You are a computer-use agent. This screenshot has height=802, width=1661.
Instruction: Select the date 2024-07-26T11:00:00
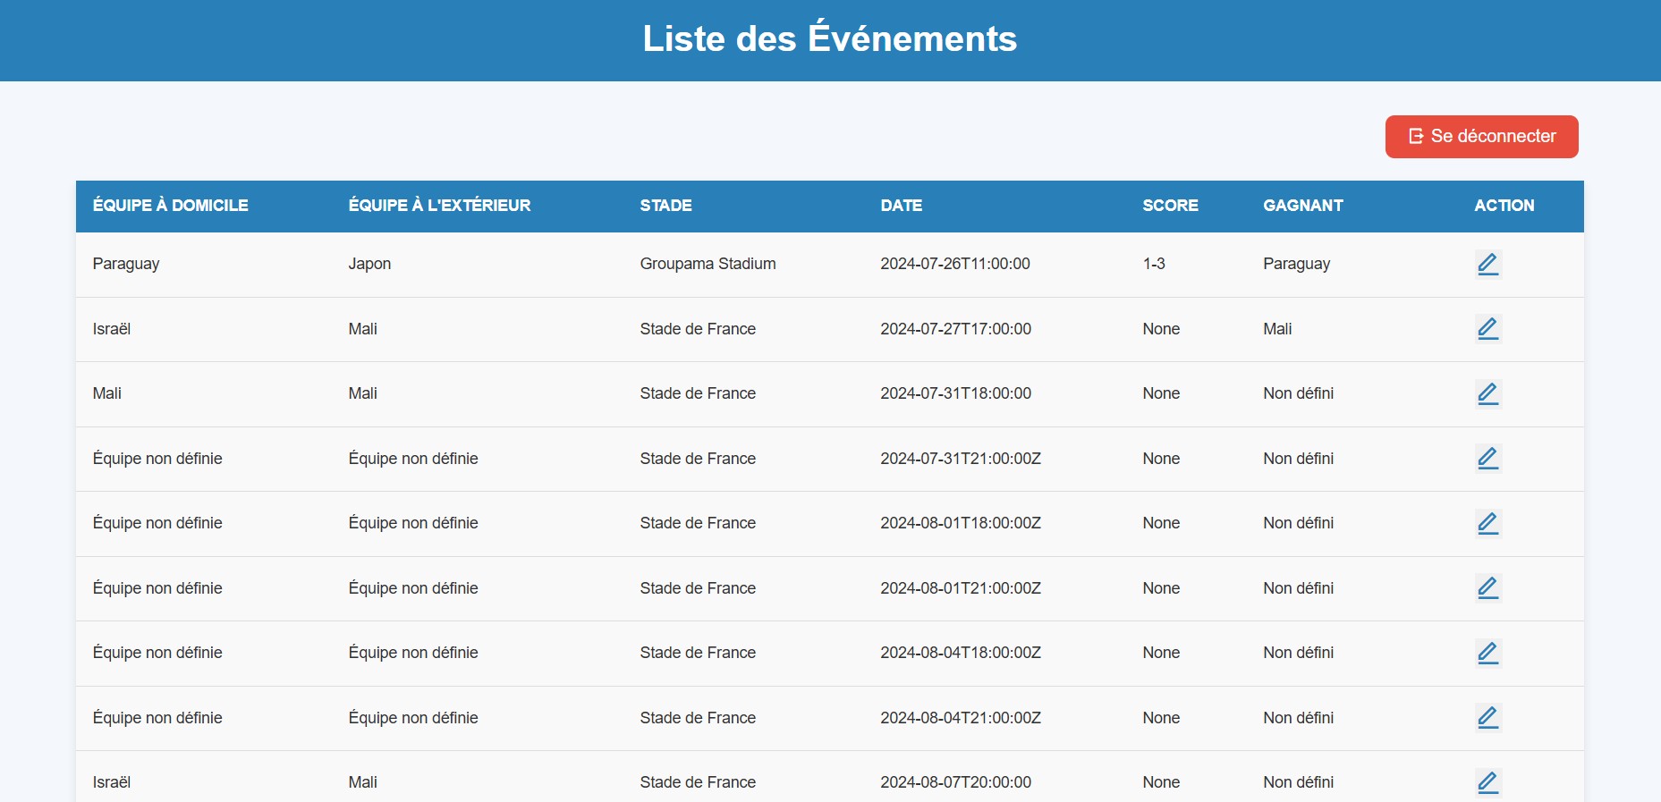point(955,264)
